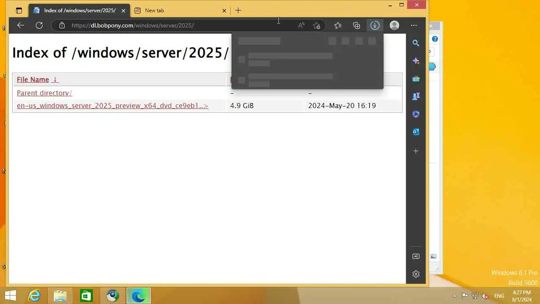Go back with the browser back arrow
The width and height of the screenshot is (540, 304).
coord(20,25)
